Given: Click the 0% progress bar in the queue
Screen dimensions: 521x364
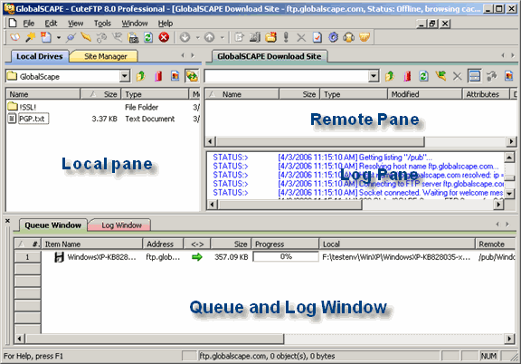Looking at the screenshot, I should (x=286, y=256).
